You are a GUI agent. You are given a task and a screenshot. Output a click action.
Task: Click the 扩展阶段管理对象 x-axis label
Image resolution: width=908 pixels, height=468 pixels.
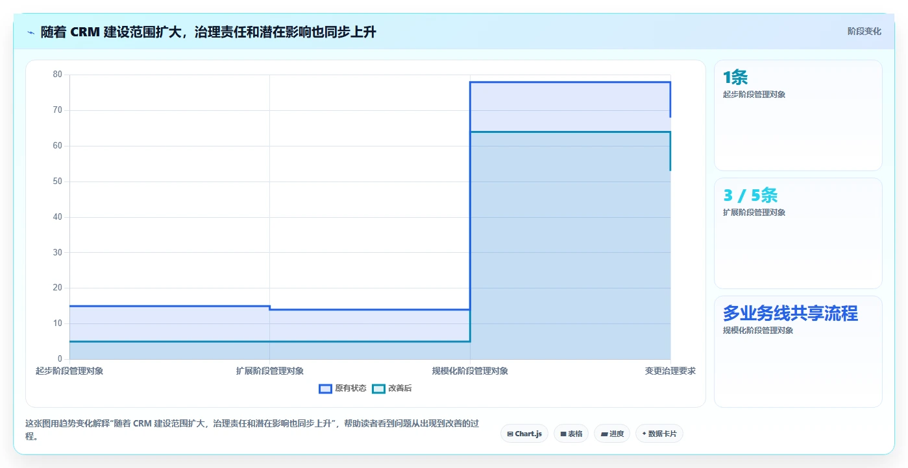click(270, 371)
